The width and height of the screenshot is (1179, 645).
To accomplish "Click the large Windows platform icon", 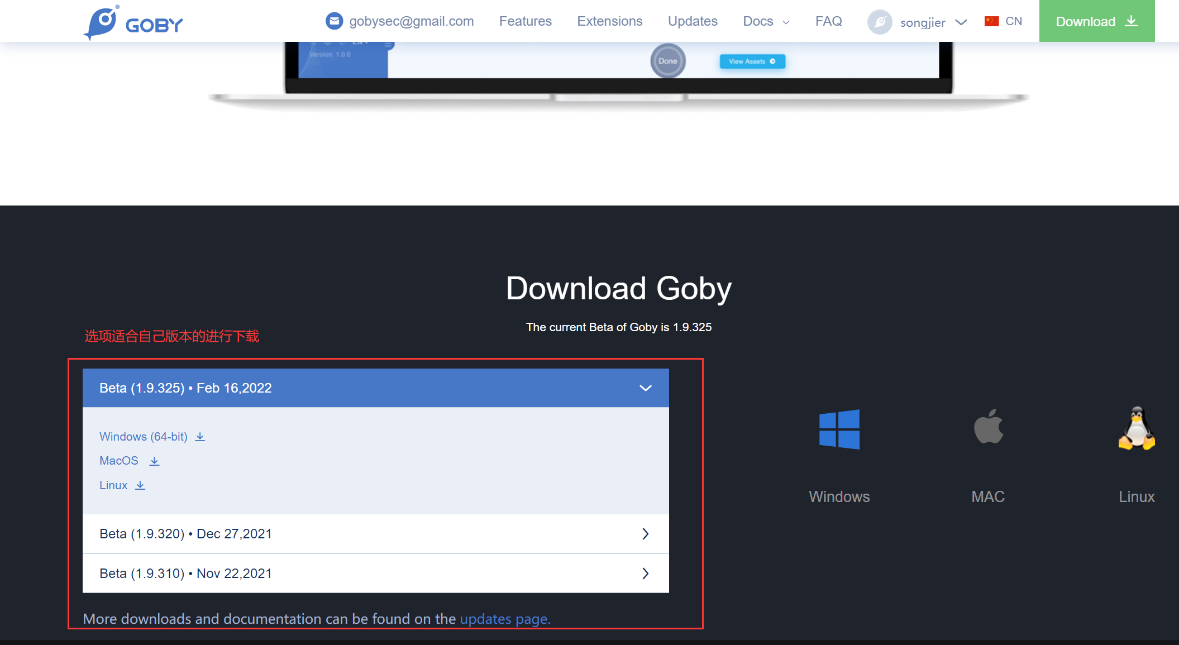I will pyautogui.click(x=839, y=429).
